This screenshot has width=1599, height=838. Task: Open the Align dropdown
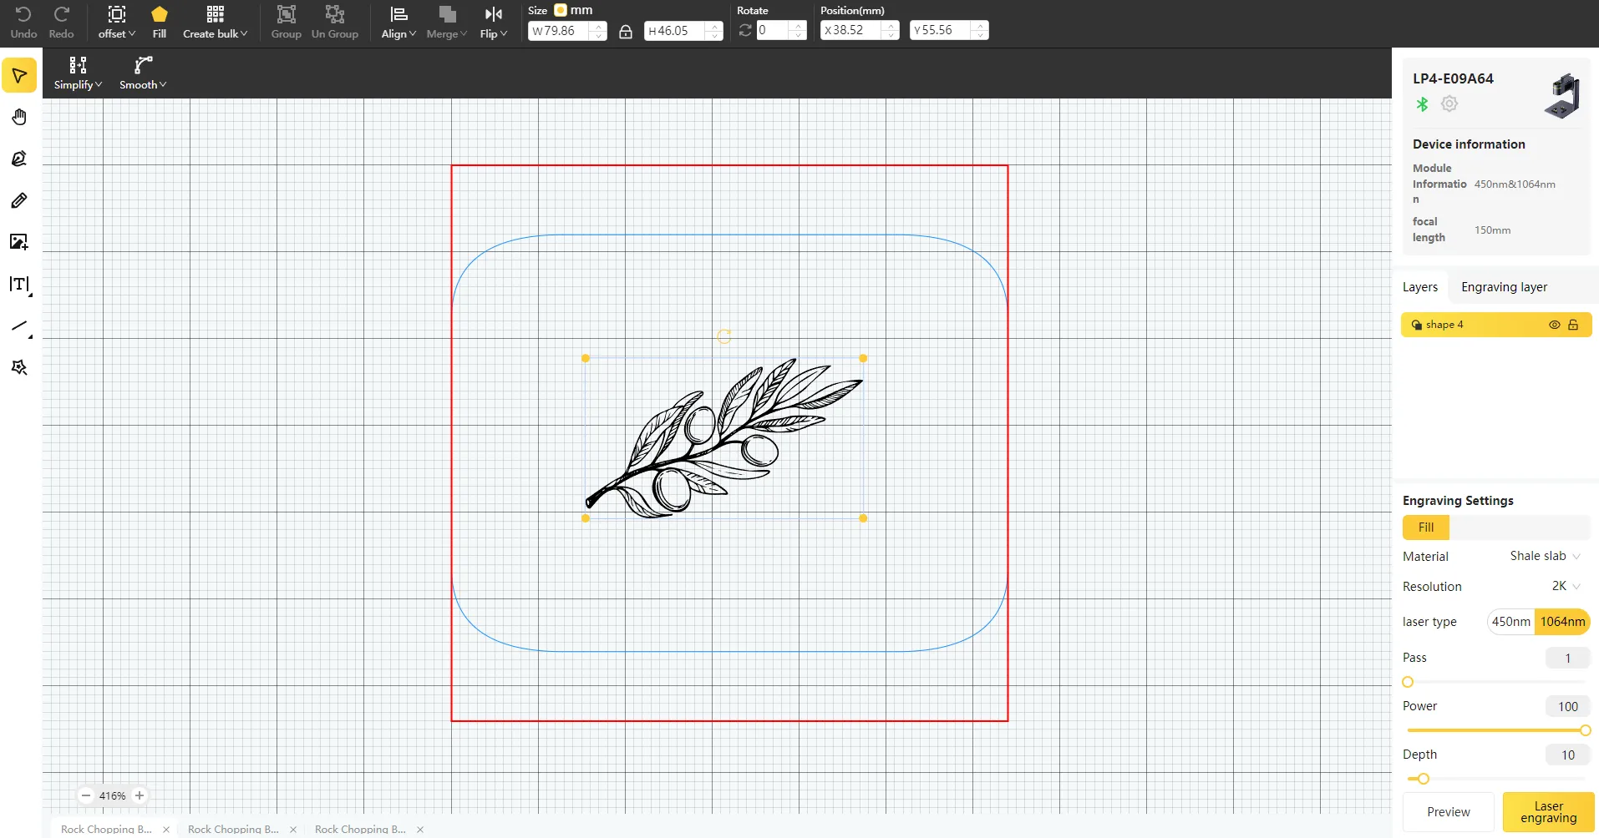(398, 23)
